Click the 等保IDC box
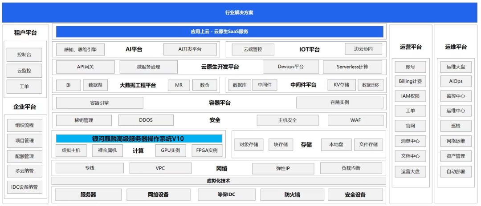The image size is (481, 206). click(227, 194)
